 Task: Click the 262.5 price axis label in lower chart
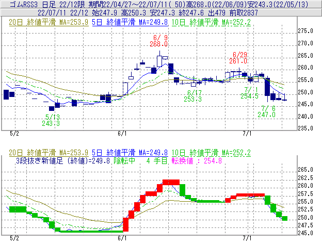tap(305, 178)
